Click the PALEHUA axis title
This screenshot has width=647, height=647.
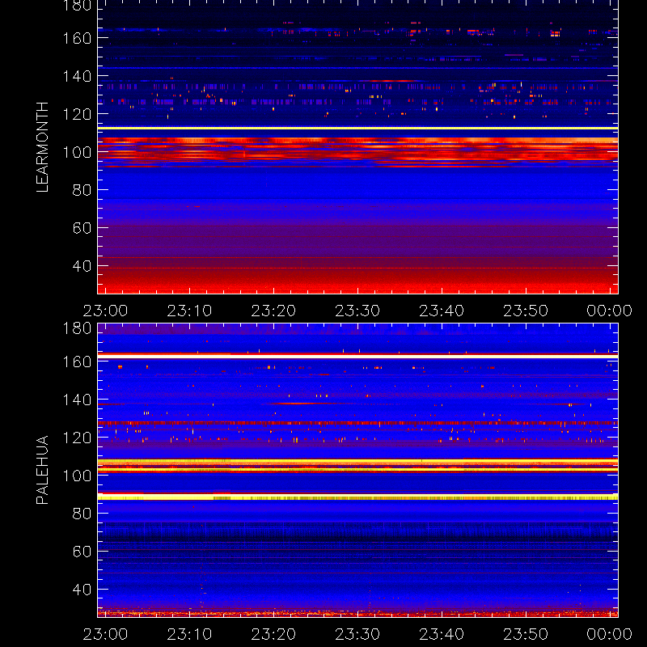coord(43,470)
